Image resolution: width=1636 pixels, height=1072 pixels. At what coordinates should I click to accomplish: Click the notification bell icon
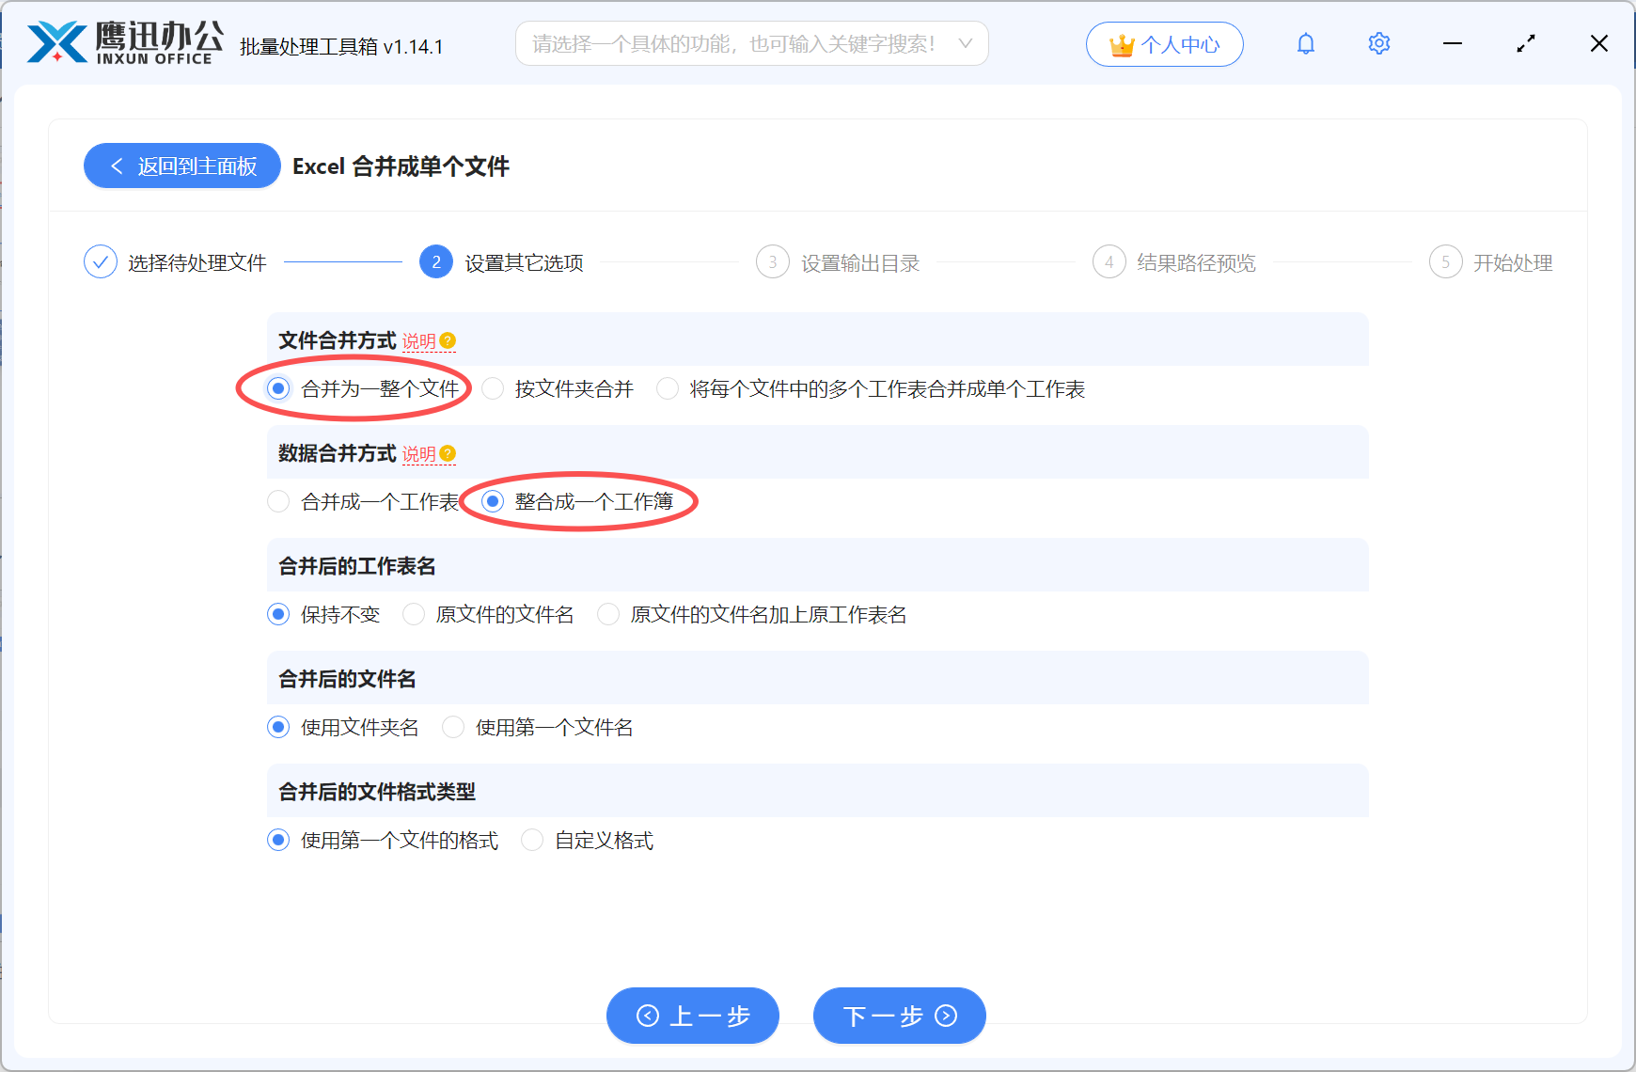click(x=1305, y=43)
